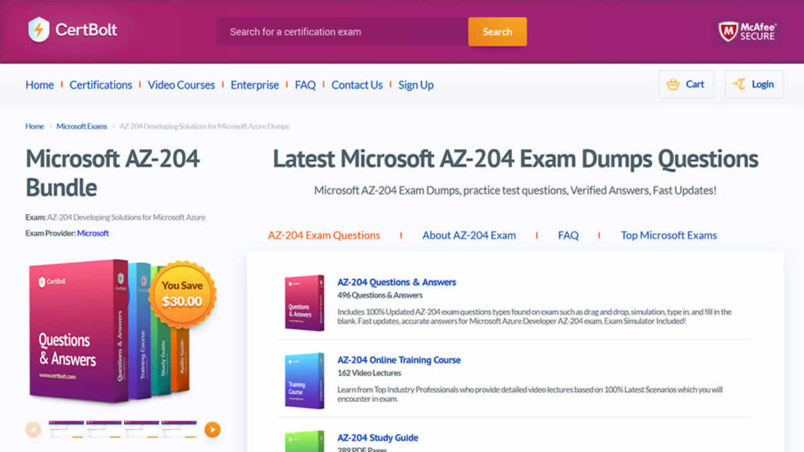Open the Video Courses menu item
Viewport: 804px width, 452px height.
181,85
